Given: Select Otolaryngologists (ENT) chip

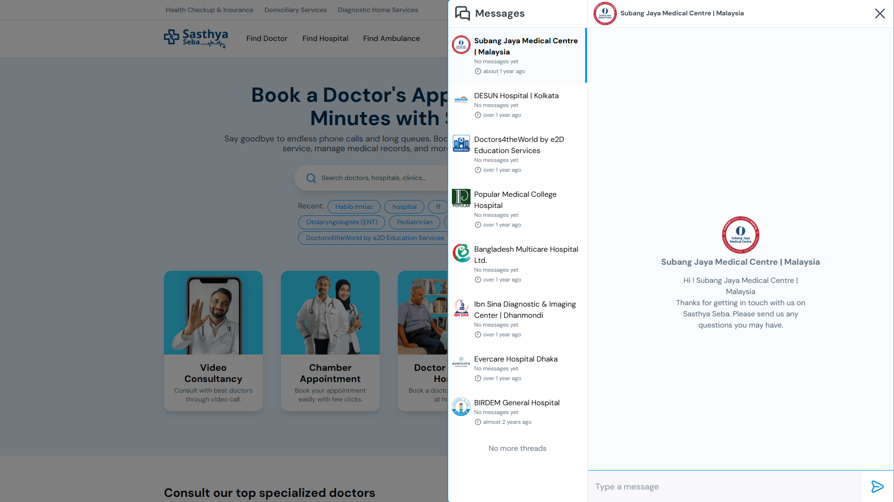Looking at the screenshot, I should (x=341, y=222).
